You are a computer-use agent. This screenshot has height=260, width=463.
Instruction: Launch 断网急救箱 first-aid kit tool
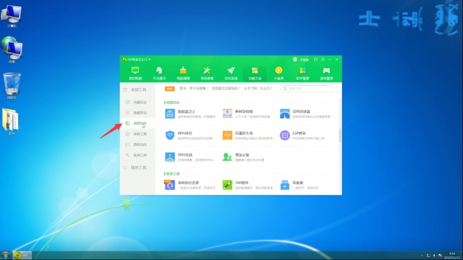pyautogui.click(x=247, y=114)
